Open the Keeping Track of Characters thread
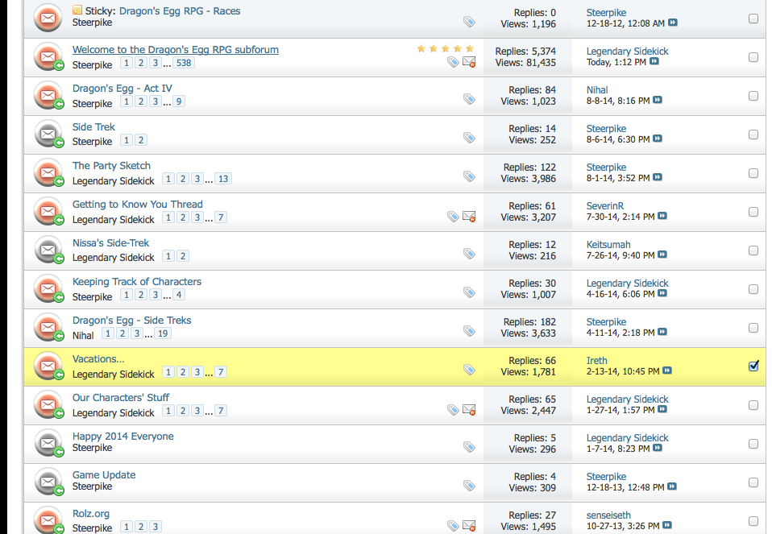Viewport: 772px width, 534px height. tap(136, 282)
